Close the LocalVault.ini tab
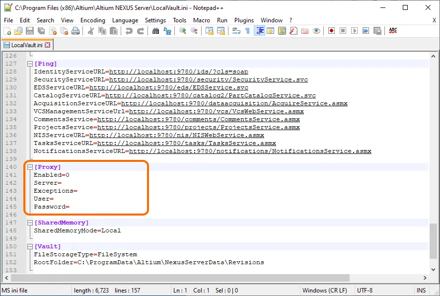440x296 pixels. tap(48, 45)
